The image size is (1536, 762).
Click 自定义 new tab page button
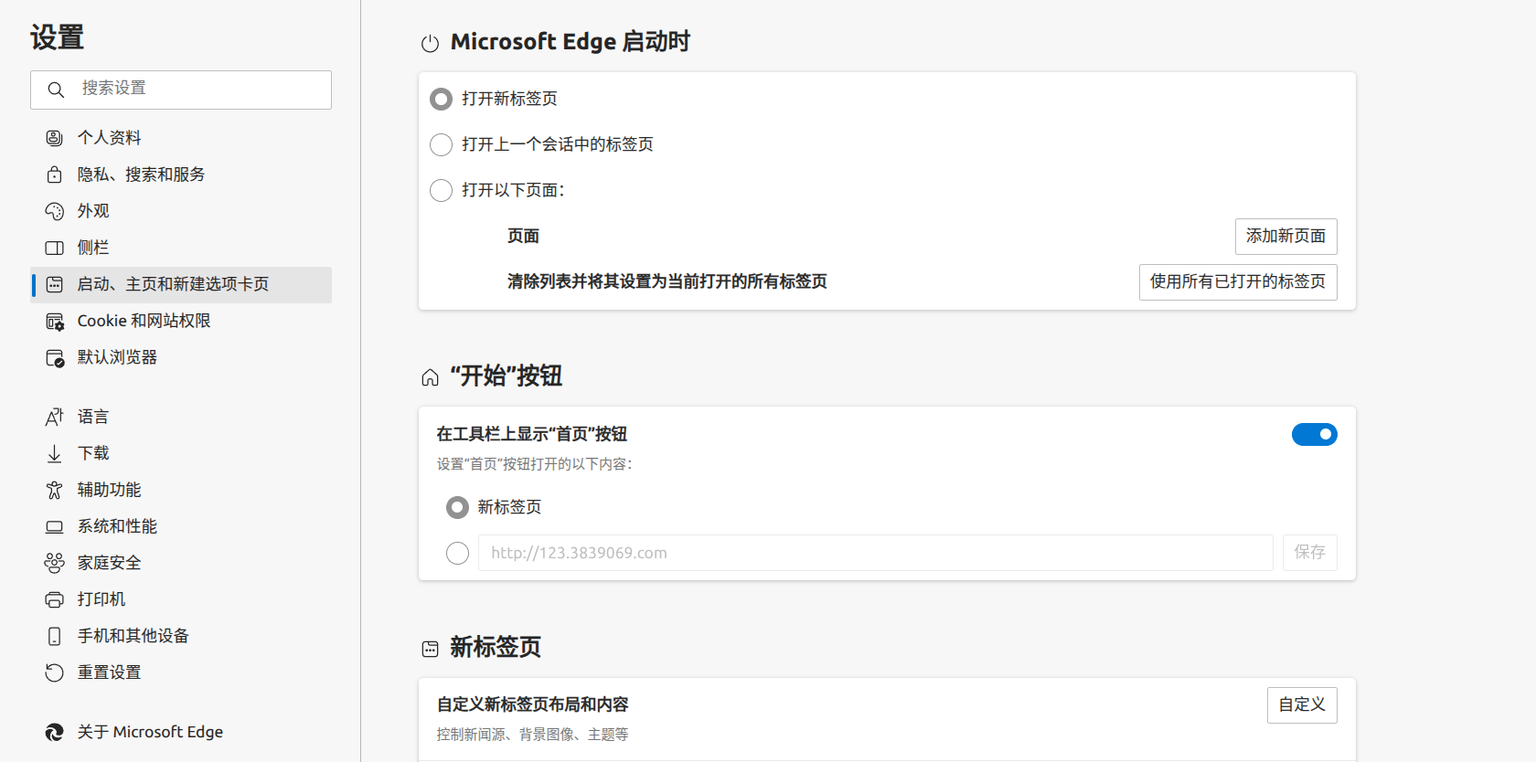coord(1302,704)
